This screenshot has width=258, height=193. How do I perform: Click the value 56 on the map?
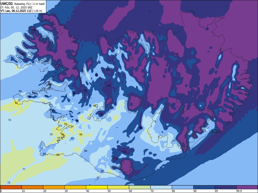point(81,134)
